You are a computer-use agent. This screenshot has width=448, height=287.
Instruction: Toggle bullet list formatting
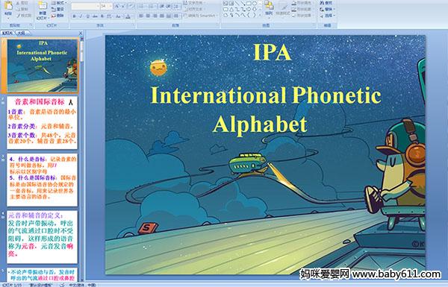click(x=142, y=6)
